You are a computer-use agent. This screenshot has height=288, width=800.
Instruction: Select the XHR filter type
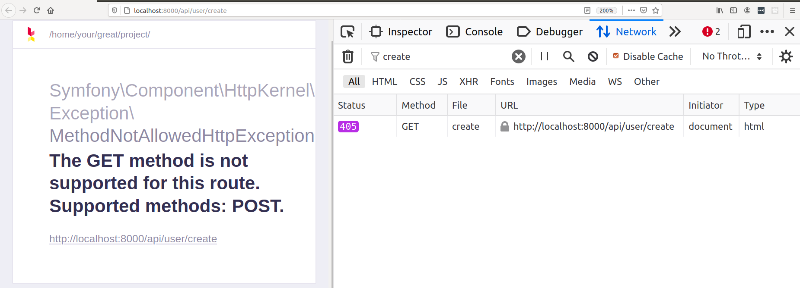coord(469,81)
